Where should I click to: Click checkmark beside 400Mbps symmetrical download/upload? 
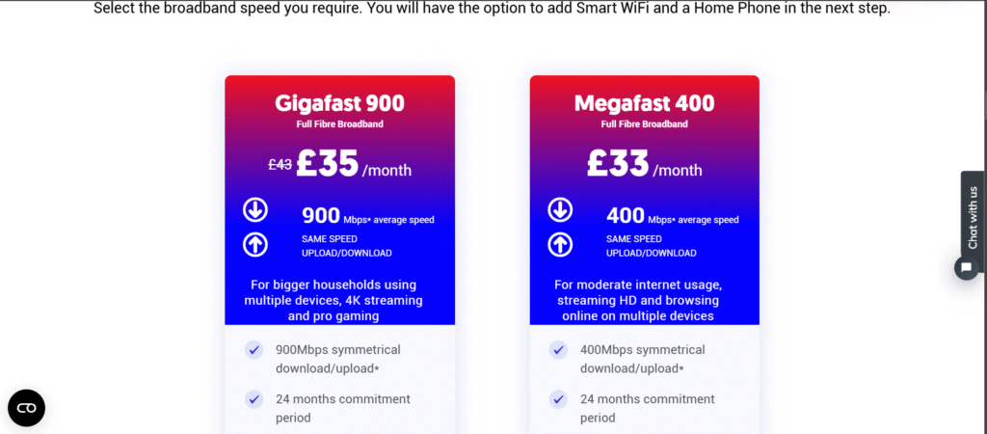point(559,350)
